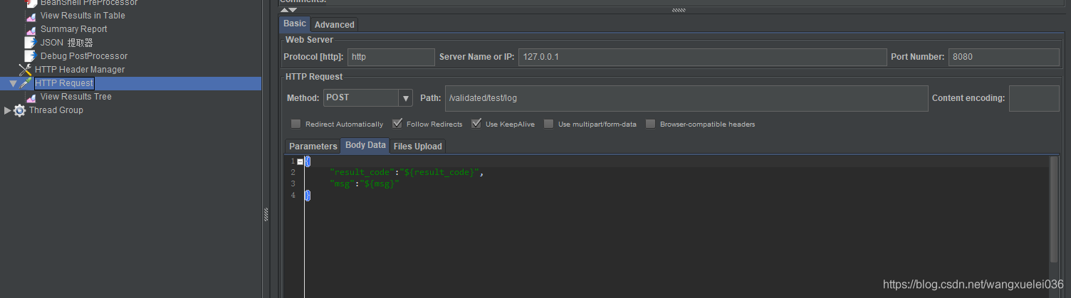The width and height of the screenshot is (1071, 298).
Task: Switch to the Parameters tab
Action: tap(313, 147)
